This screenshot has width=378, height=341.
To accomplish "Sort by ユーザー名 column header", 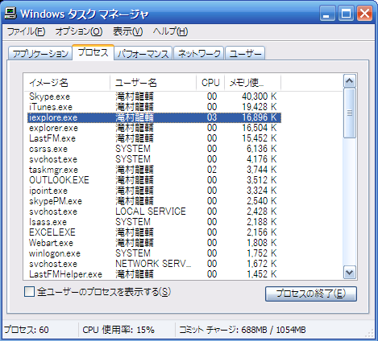I will [153, 83].
